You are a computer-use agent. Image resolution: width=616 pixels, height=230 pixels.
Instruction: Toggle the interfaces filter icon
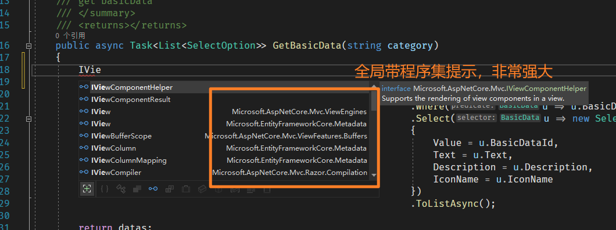(153, 189)
